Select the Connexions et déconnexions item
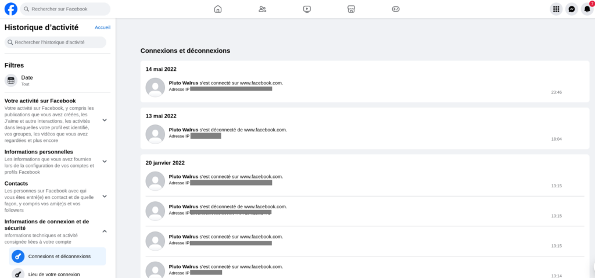The image size is (595, 278). click(58, 256)
